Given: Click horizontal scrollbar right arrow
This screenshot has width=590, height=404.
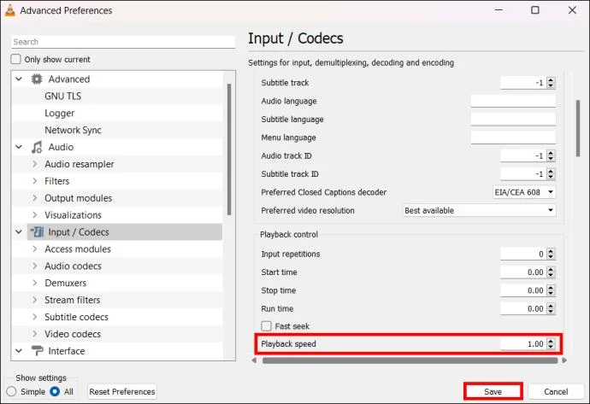Looking at the screenshot, I should (564, 360).
